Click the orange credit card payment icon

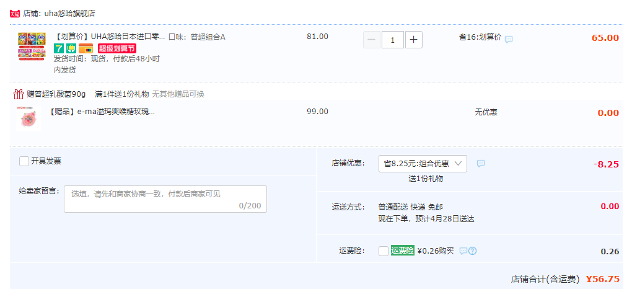click(x=86, y=48)
